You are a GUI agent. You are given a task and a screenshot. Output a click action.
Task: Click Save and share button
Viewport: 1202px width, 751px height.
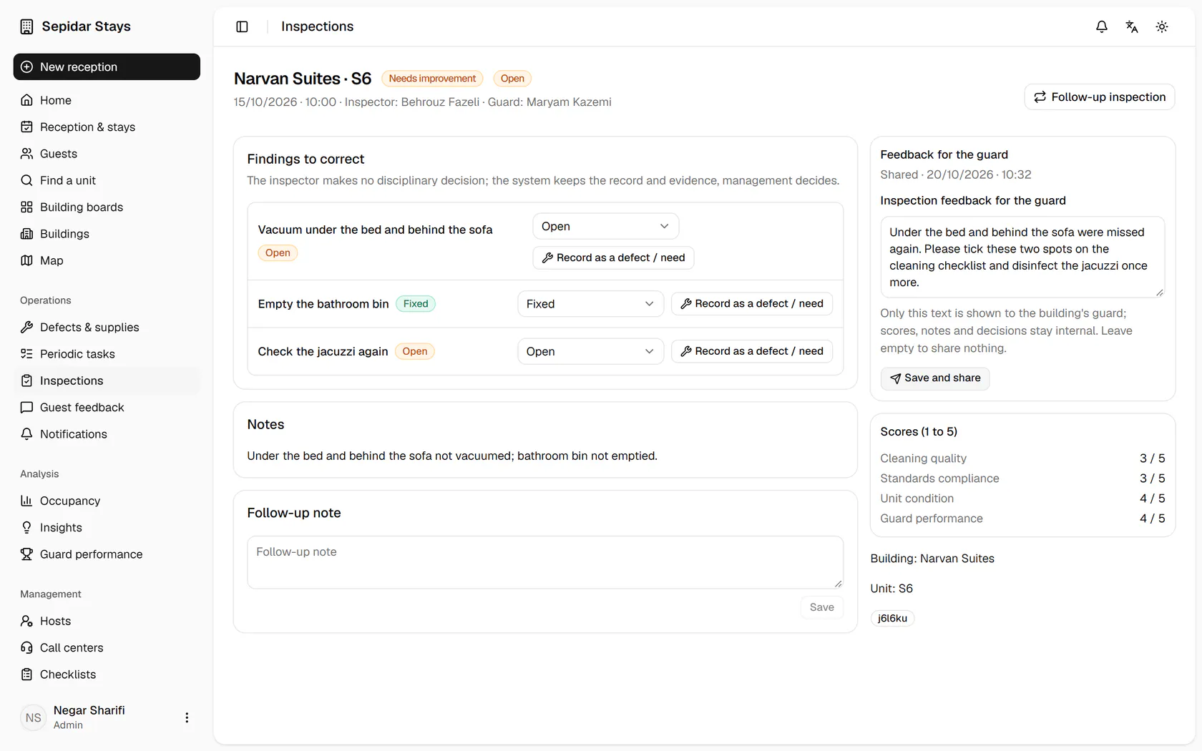pos(935,378)
